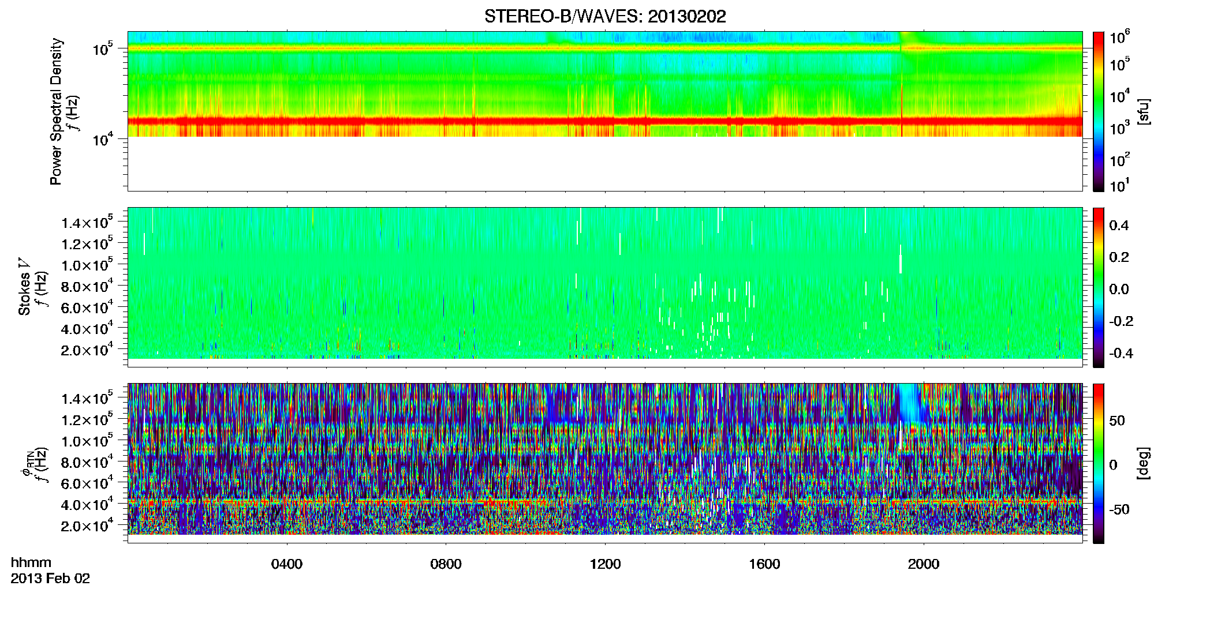Click the 10^6 label on the sfu color bar
1210x623 pixels.
[x=1120, y=37]
